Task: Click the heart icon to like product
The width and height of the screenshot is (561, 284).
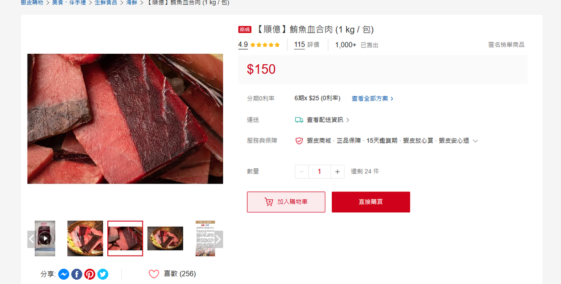Action: 154,274
